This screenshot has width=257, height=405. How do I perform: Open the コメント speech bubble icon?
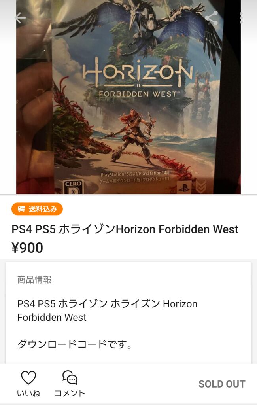[70, 378]
